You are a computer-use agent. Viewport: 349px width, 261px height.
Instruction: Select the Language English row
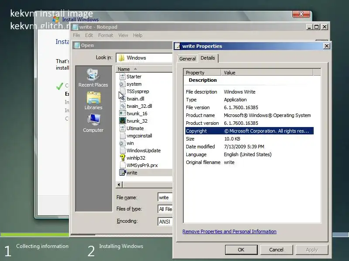point(250,154)
